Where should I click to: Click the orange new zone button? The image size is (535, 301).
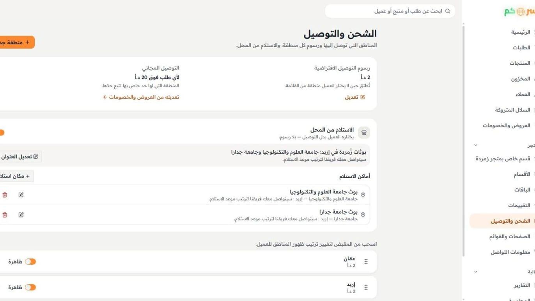pos(17,42)
